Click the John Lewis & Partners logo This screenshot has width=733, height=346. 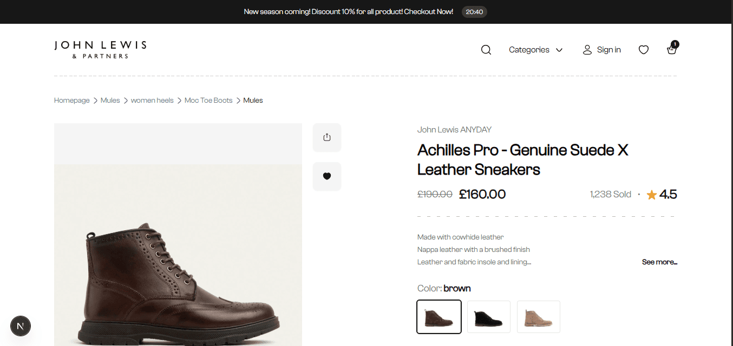pos(100,49)
